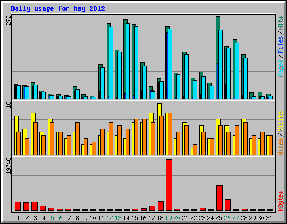Click the cyan pages bar for day 27
The width and height of the screenshot is (287, 224).
(x=237, y=71)
